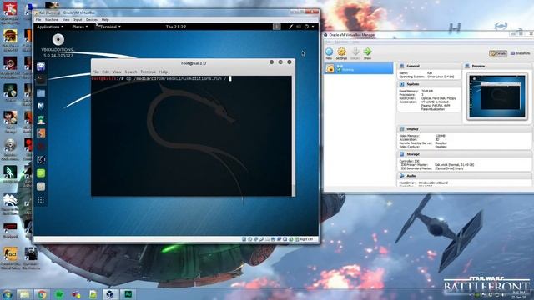
Task: Click 'Kali.vmdk (Normal, 31.69 GB)' storage entry
Action: pos(454,165)
